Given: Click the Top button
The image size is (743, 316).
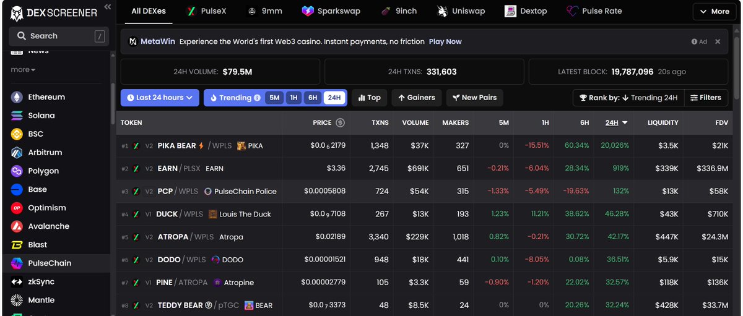Looking at the screenshot, I should tap(370, 98).
